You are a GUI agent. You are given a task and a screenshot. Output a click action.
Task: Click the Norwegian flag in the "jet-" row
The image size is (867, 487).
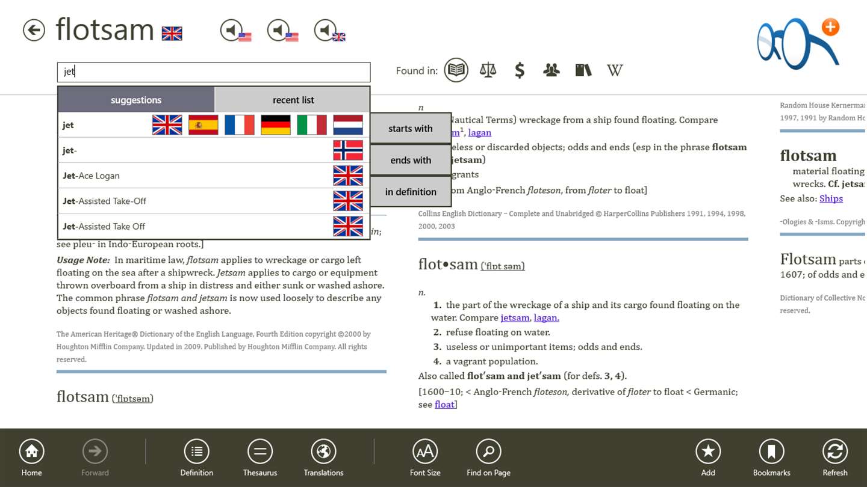348,150
